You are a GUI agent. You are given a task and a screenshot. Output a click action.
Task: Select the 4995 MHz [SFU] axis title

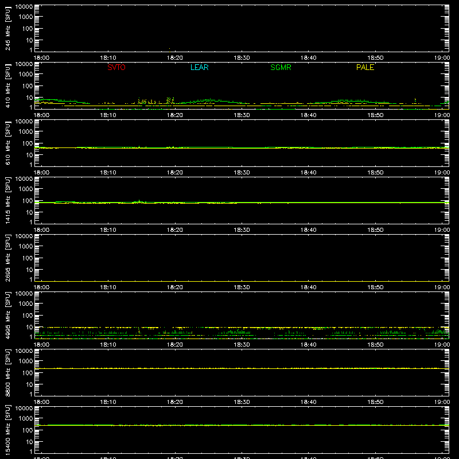coord(7,315)
